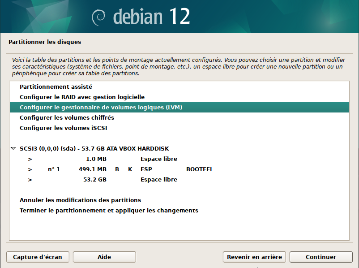Viewport: 359px width, 268px height.
Task: Select the SCSI3 (0,0,0) (sda) disk row
Action: (179, 148)
